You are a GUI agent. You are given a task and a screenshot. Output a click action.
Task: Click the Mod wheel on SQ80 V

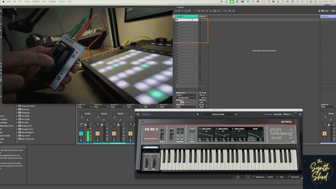tap(154, 163)
